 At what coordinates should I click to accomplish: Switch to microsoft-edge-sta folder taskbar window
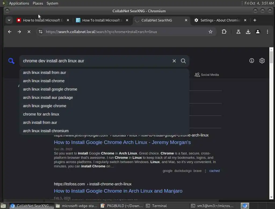(x=77, y=206)
